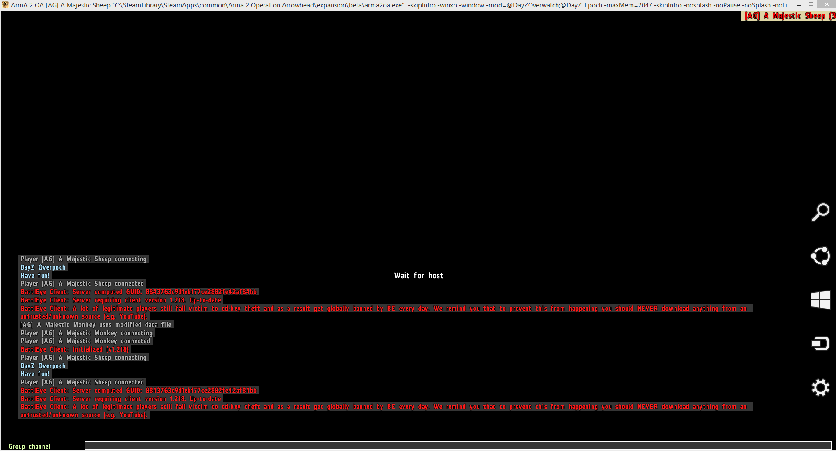Click the lower 'Majestic Sheep connecting' line
Viewport: 836px width, 451px height.
[x=83, y=358]
